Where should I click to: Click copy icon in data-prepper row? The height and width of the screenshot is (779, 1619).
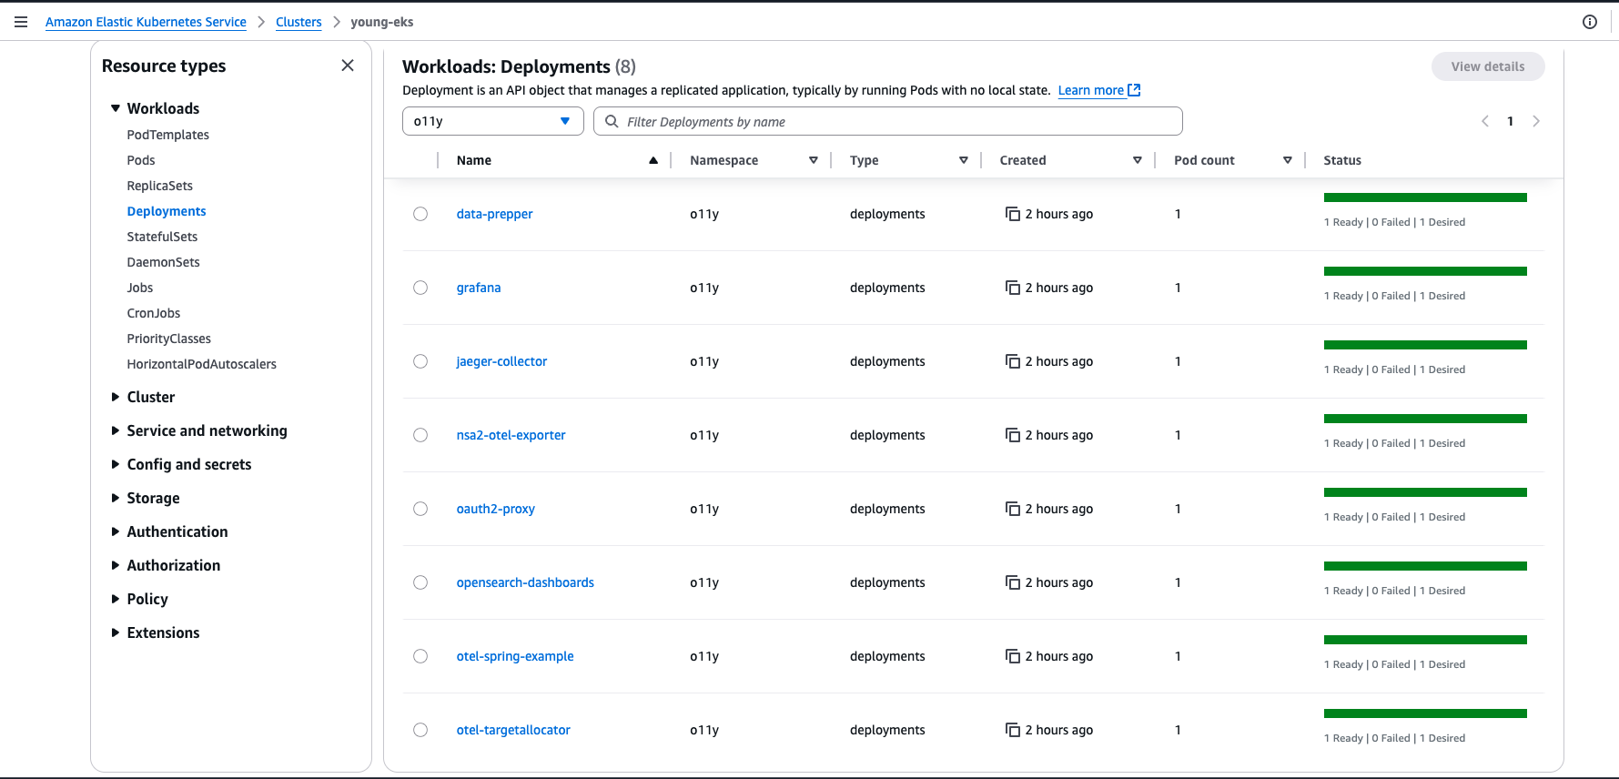(1013, 214)
